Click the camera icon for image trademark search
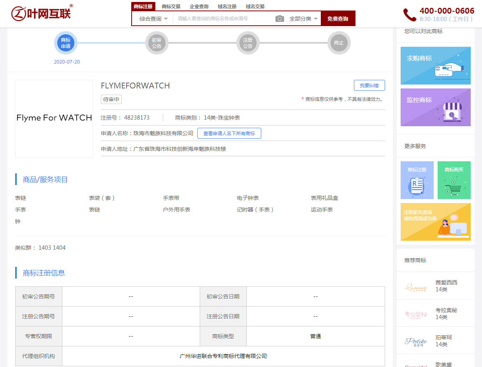 pos(280,18)
